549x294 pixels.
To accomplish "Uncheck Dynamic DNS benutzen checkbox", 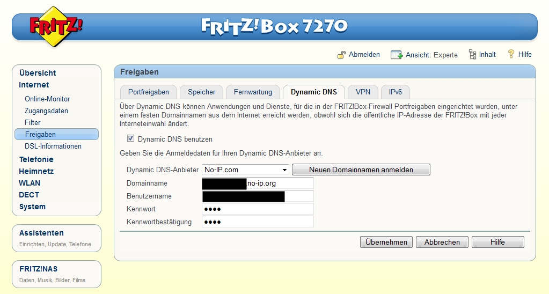I will tap(130, 138).
